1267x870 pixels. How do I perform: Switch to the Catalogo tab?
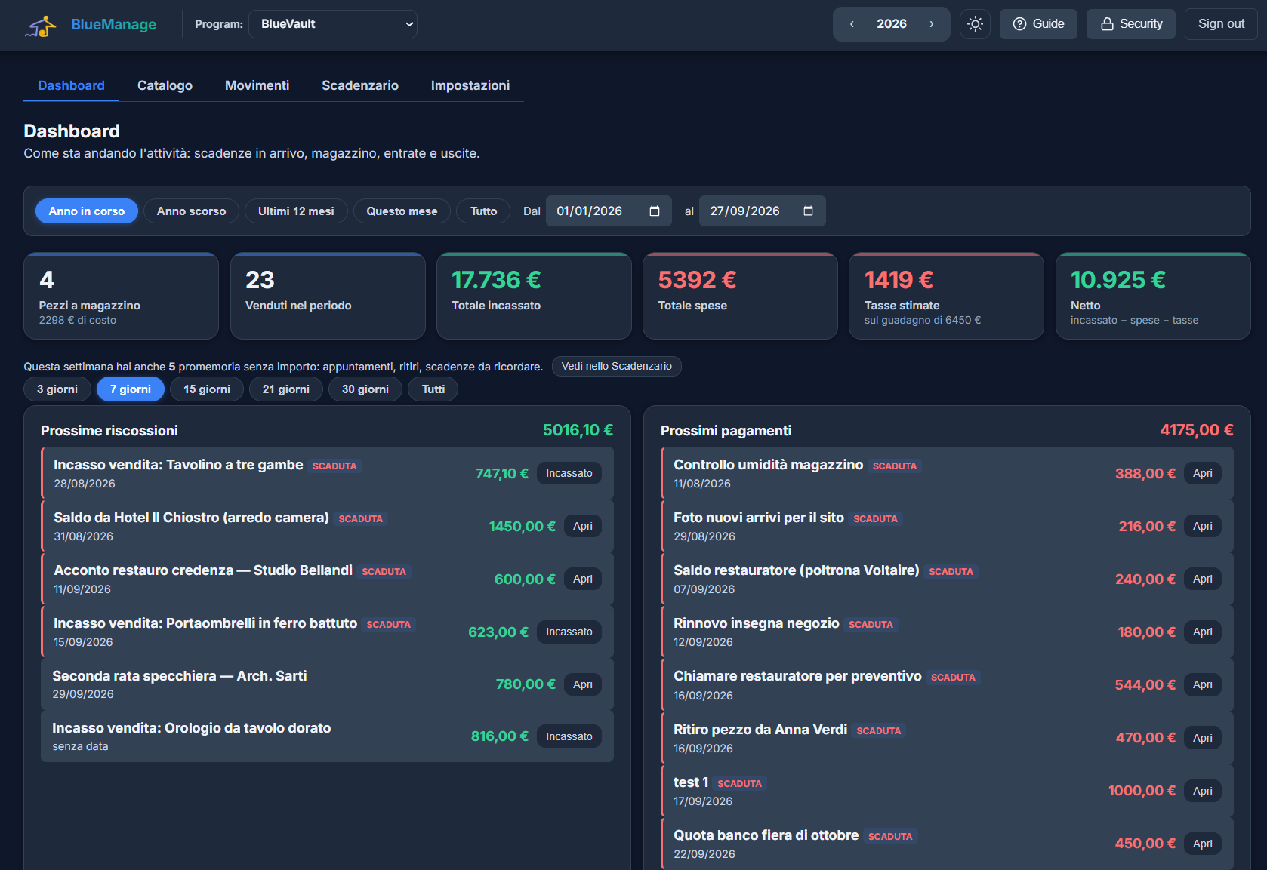coord(165,85)
